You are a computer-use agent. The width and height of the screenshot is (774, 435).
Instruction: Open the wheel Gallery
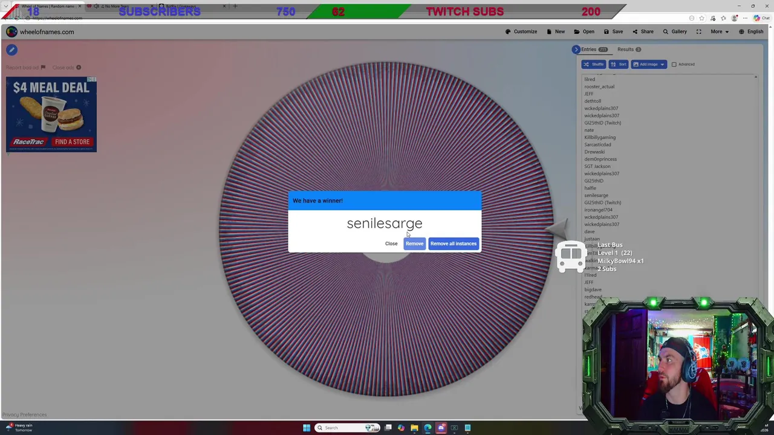tap(675, 32)
